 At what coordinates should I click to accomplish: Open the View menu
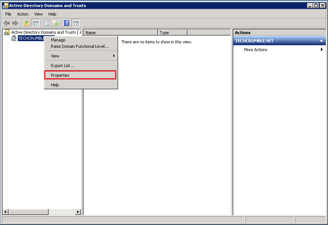tap(38, 14)
